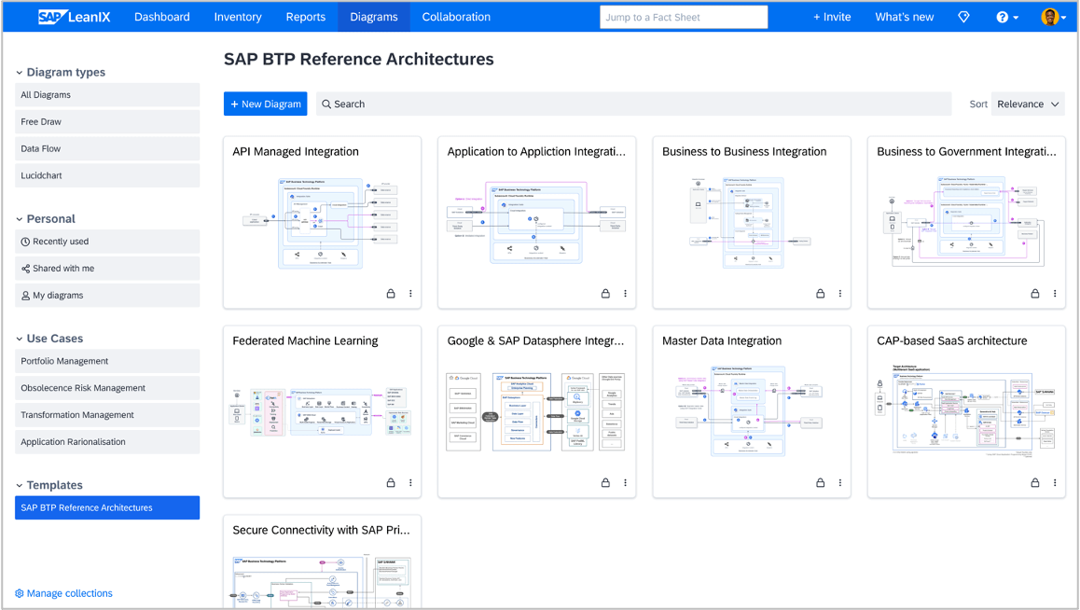Click the Jump to a Fact Sheet field
Image resolution: width=1080 pixels, height=610 pixels.
(x=684, y=17)
